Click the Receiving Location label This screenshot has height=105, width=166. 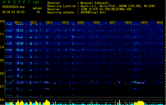click(x=61, y=6)
